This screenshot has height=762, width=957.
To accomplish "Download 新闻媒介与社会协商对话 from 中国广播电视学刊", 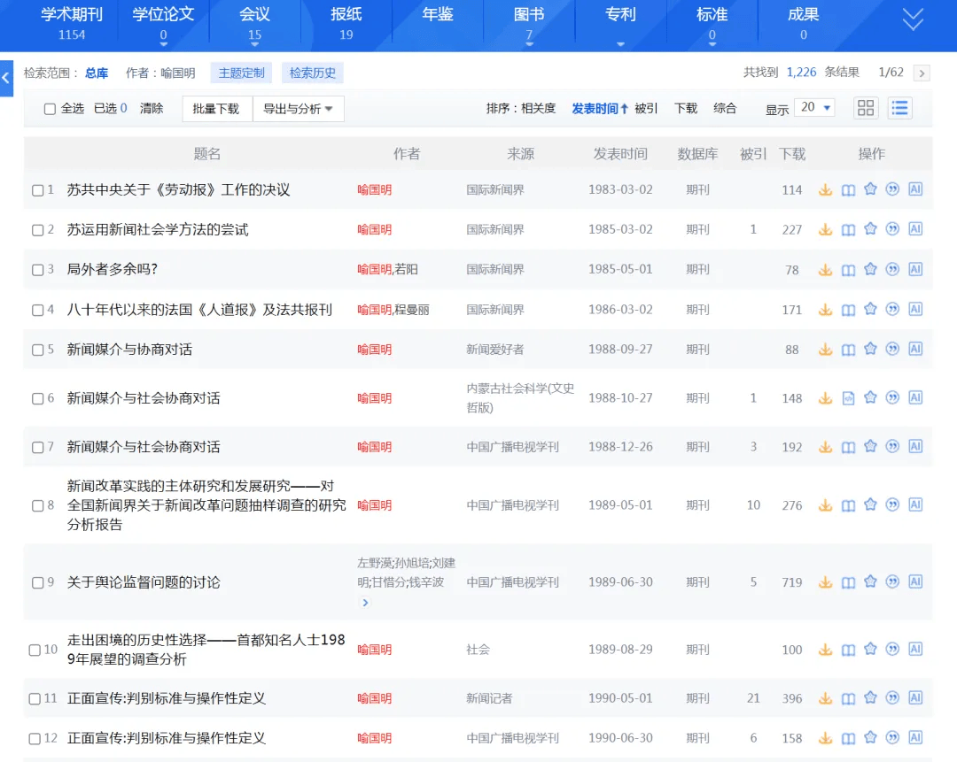I will point(825,447).
